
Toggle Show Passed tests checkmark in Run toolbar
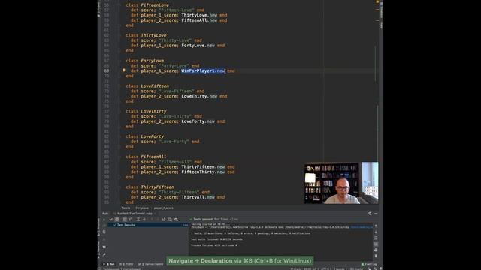pyautogui.click(x=111, y=220)
